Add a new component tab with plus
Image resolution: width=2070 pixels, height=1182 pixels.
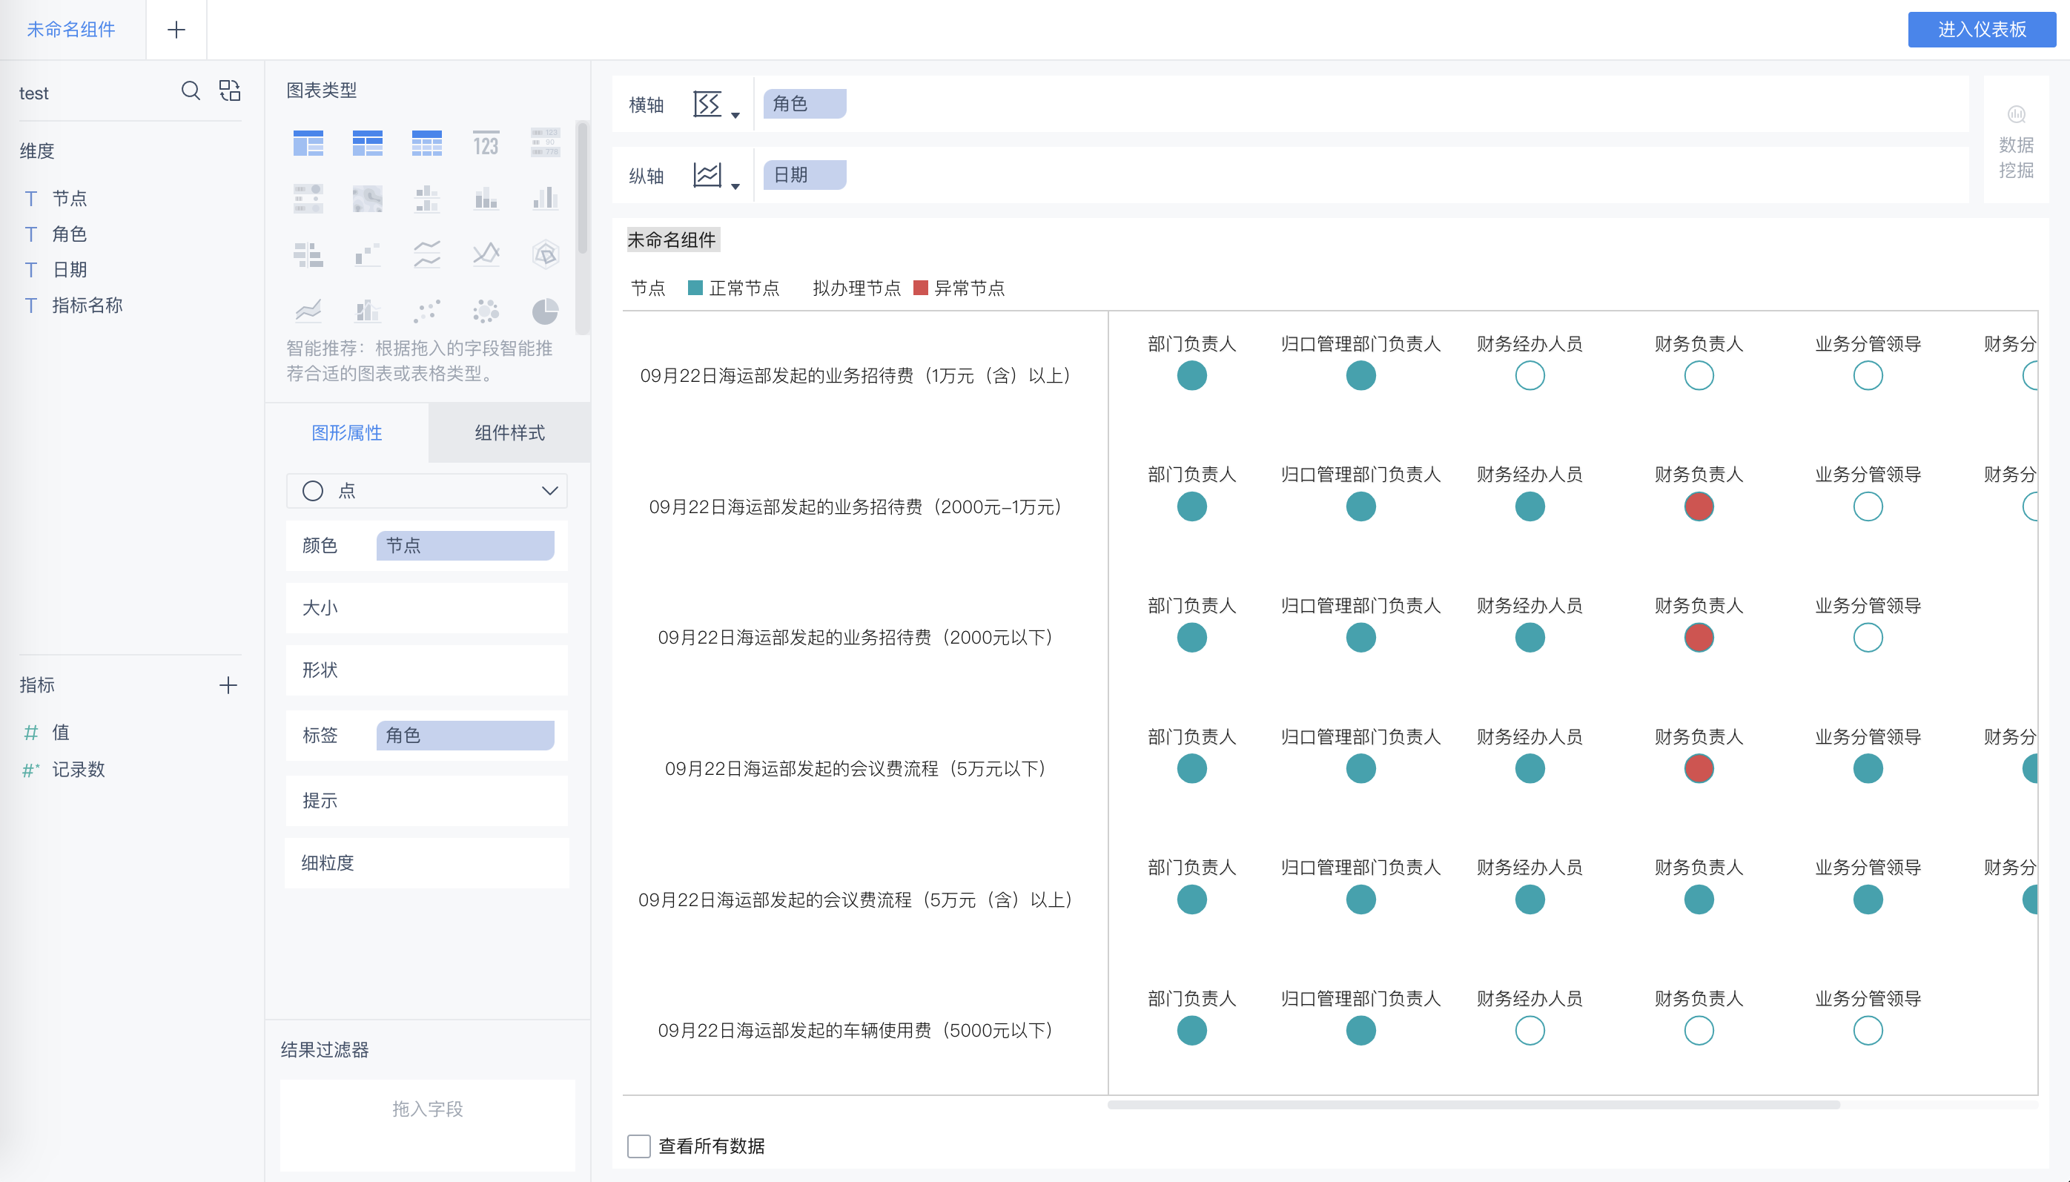176,30
